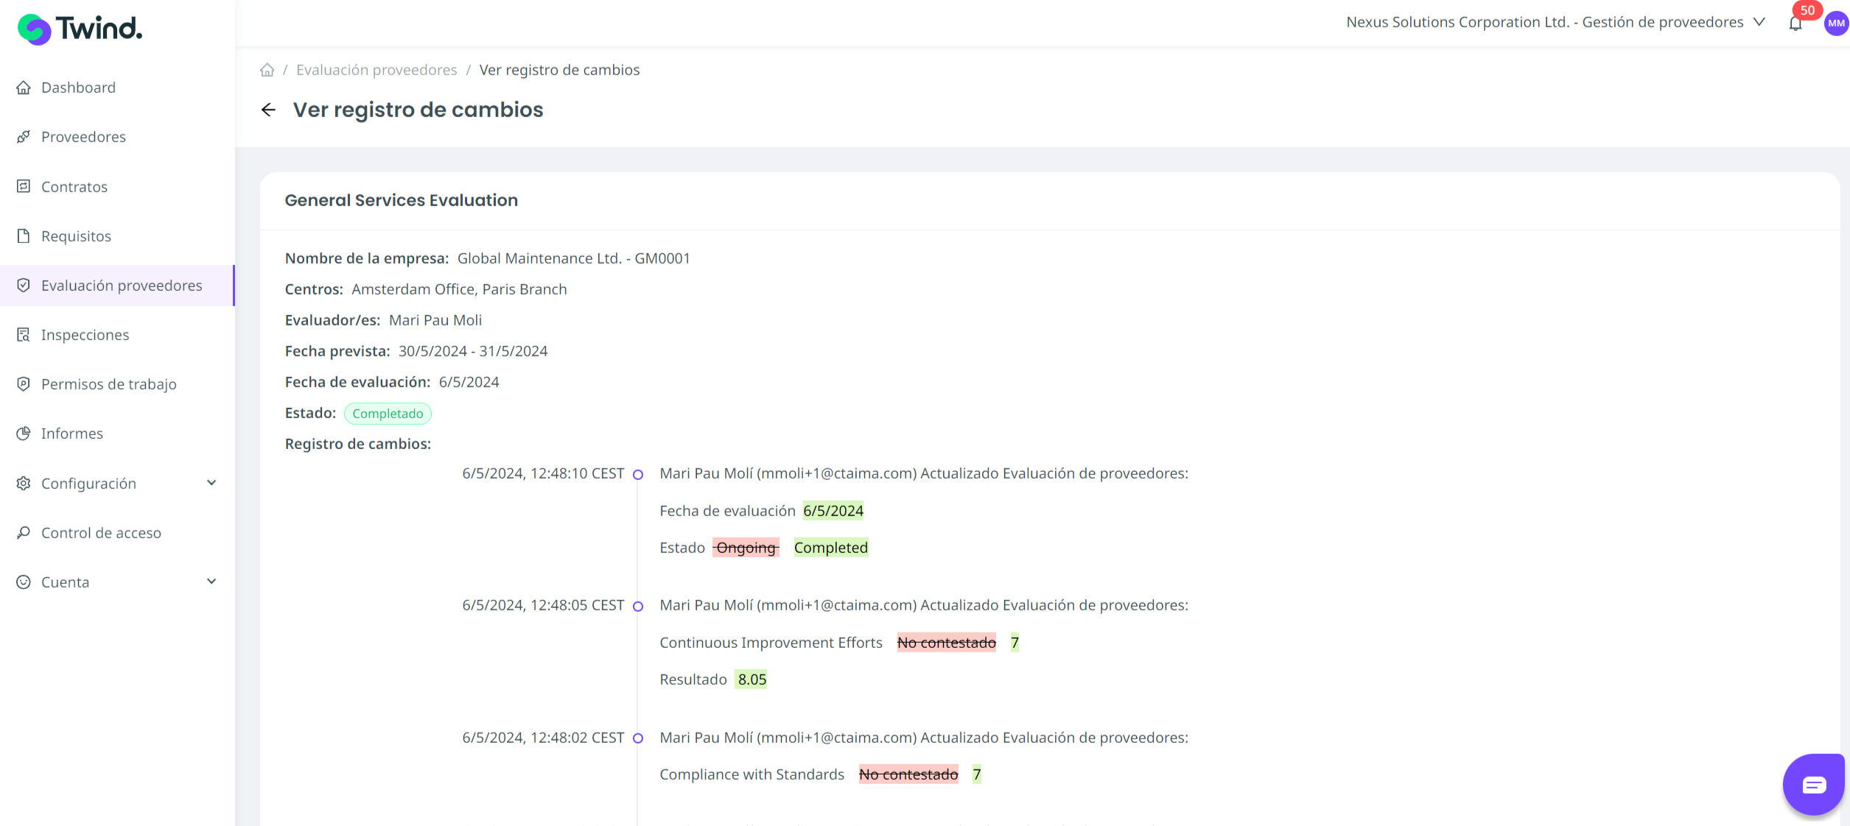
Task: Click the 12:48:10 timeline marker dot
Action: [638, 475]
